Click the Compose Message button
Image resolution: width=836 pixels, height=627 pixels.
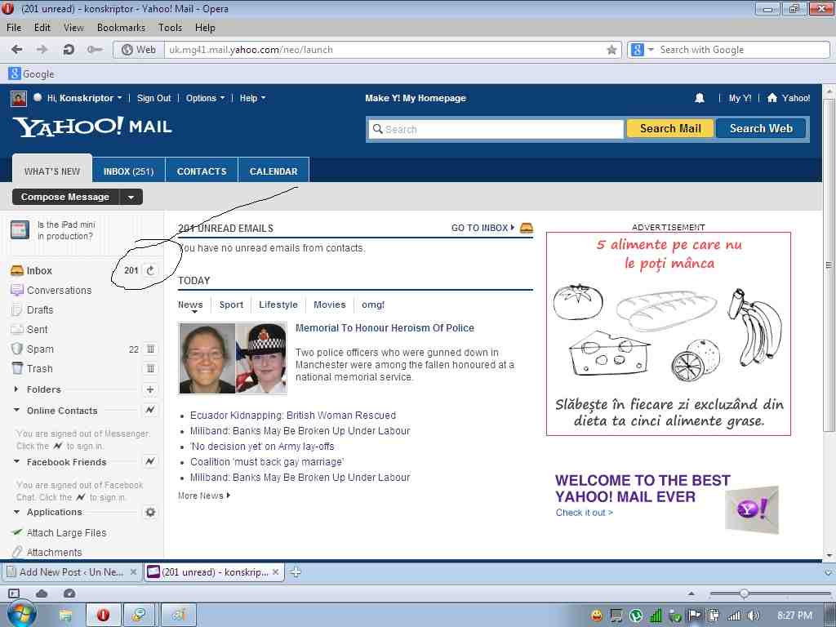tap(65, 198)
